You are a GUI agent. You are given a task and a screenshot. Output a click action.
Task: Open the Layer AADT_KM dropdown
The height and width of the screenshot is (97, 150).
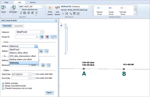pyautogui.click(x=44, y=6)
